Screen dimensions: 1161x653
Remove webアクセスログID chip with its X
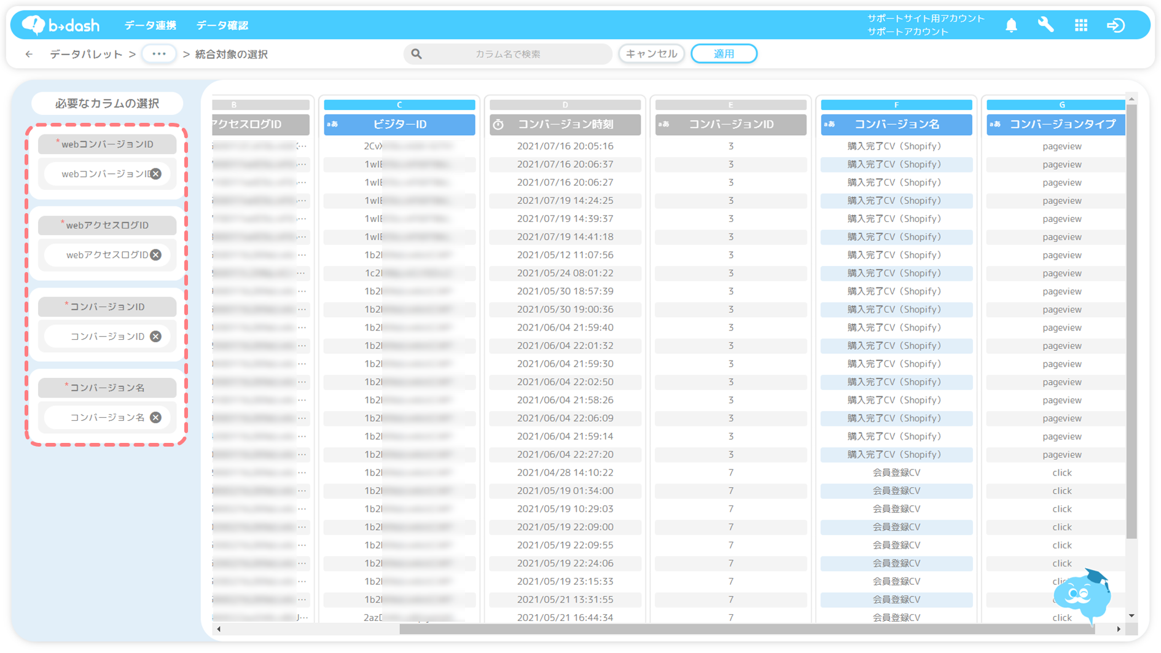(156, 255)
